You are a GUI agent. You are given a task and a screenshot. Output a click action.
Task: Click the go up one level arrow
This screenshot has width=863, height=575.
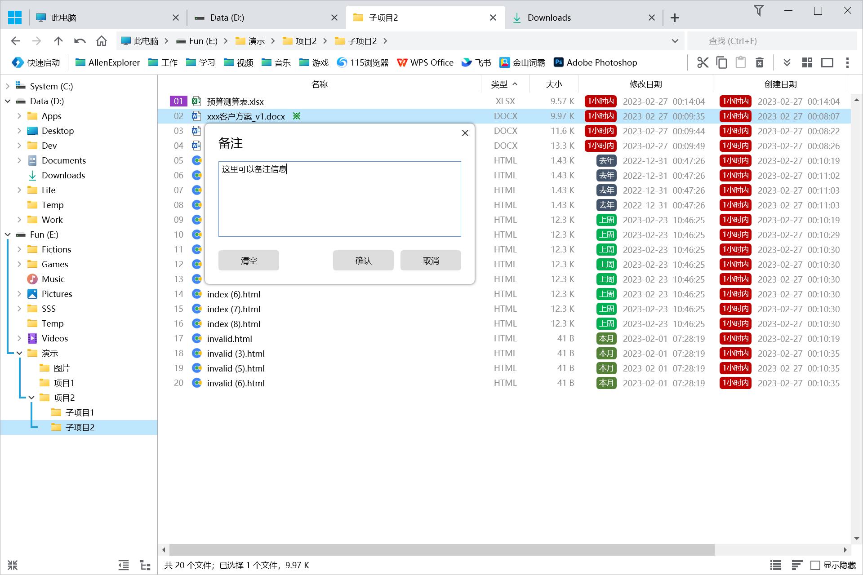pos(58,41)
